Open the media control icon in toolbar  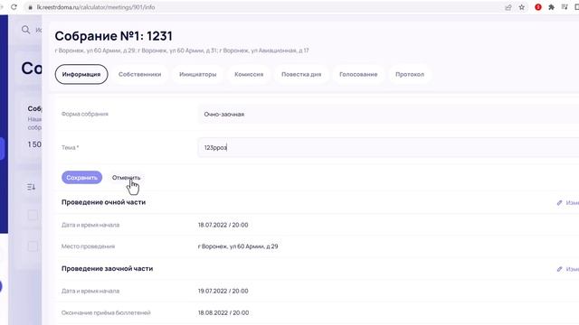point(565,7)
